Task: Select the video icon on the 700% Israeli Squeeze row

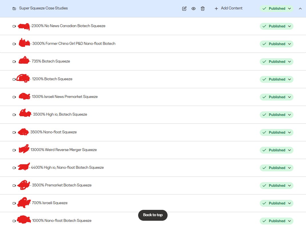Action: (14, 203)
